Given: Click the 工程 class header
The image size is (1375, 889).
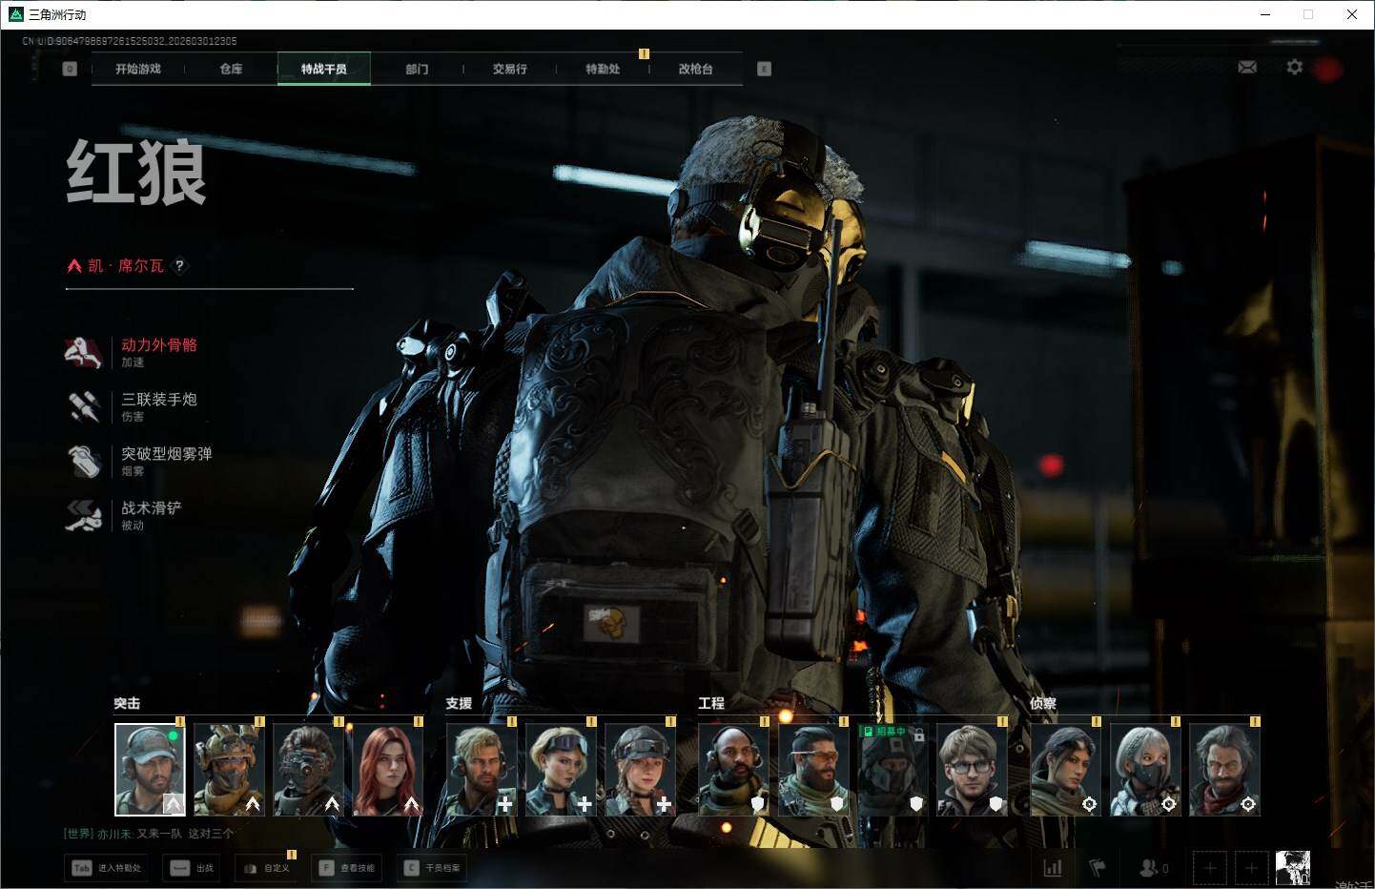Looking at the screenshot, I should click(x=711, y=703).
